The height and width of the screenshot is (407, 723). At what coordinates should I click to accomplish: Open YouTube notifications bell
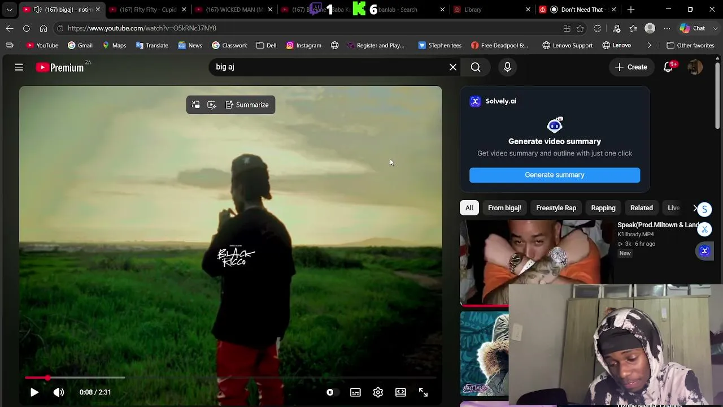click(669, 67)
